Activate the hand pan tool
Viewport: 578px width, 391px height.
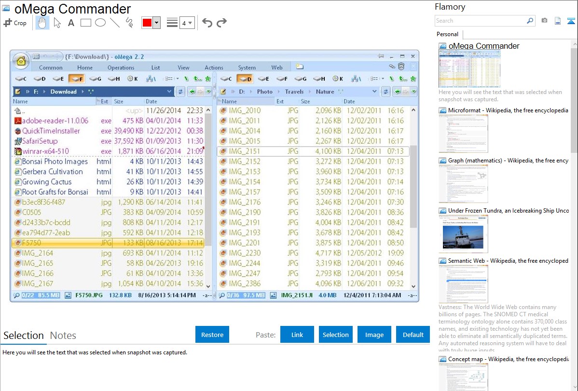(42, 23)
